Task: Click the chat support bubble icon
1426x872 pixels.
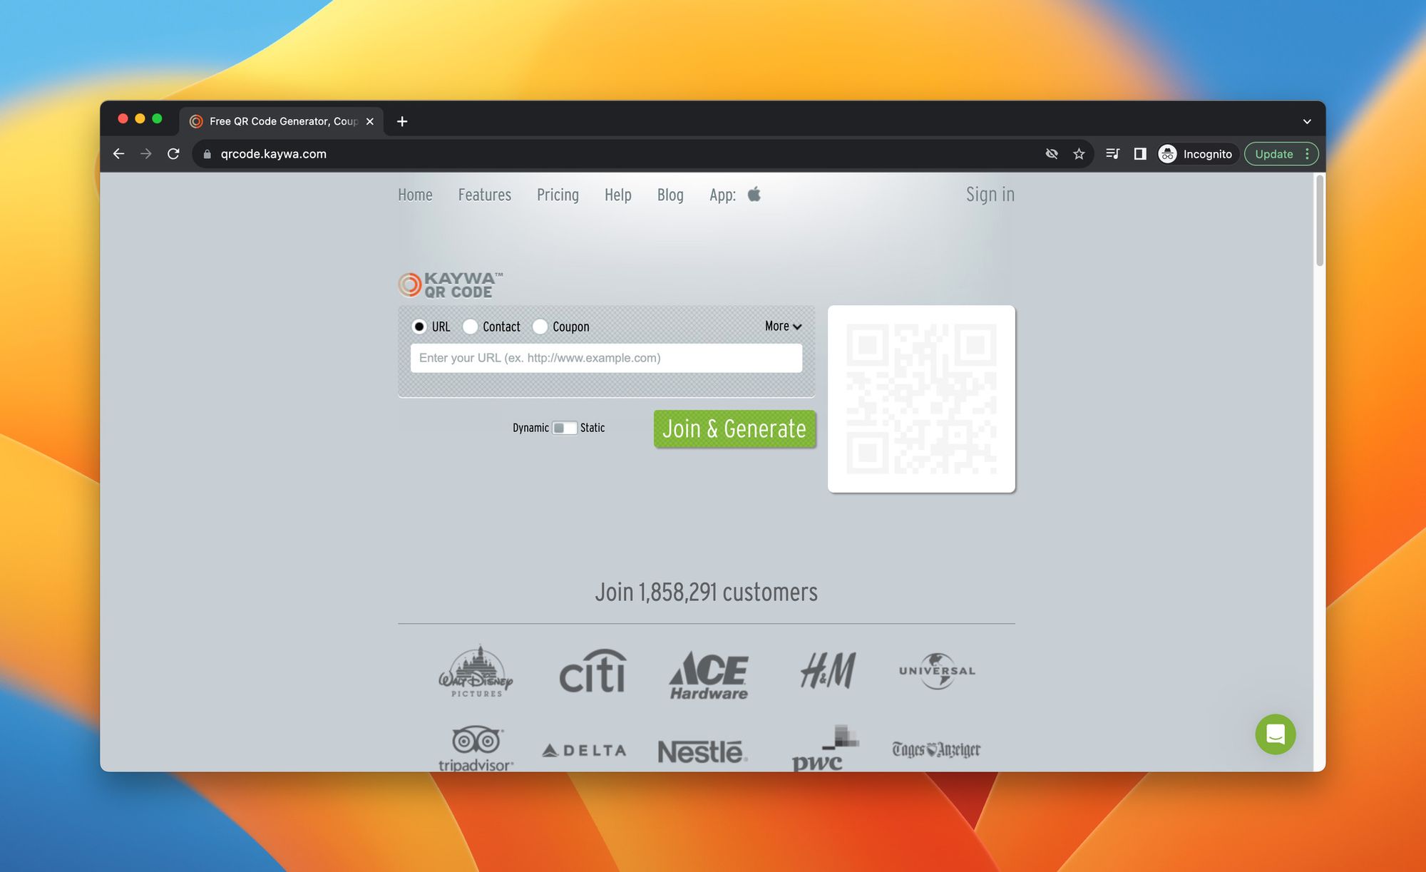Action: point(1276,734)
